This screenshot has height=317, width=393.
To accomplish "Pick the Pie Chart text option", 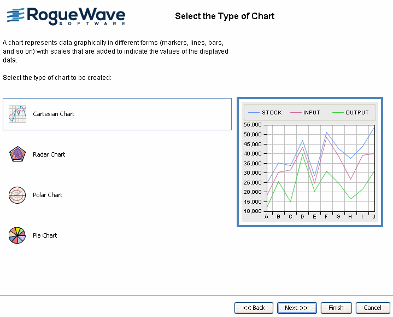I will [x=45, y=235].
